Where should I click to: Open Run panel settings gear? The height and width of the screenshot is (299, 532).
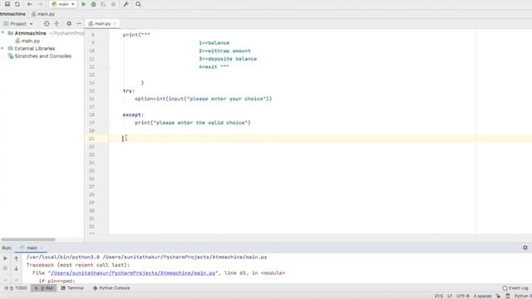[525, 248]
